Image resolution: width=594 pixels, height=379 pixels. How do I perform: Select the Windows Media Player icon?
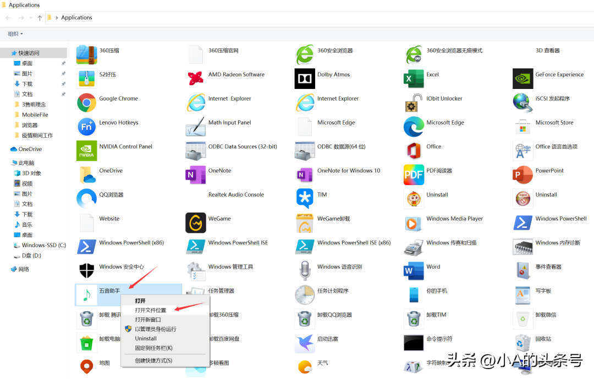pos(414,223)
